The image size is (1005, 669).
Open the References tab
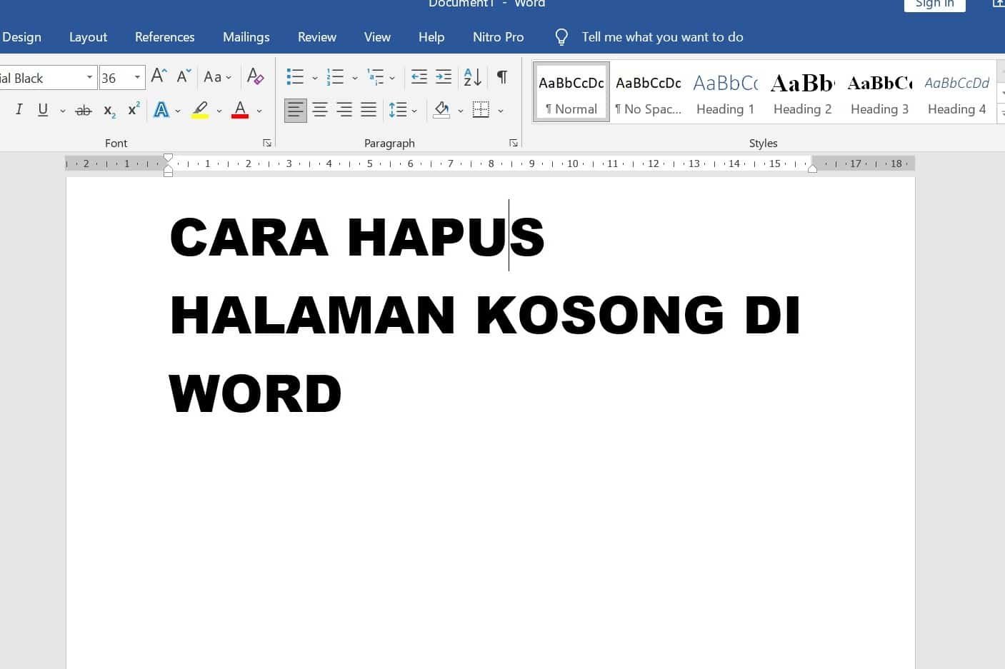tap(164, 37)
